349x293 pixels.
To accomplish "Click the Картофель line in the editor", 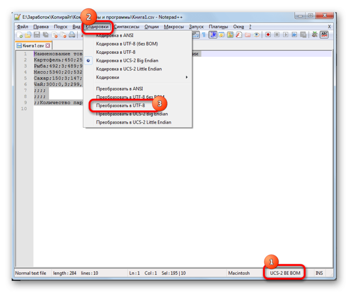I will tap(58, 60).
